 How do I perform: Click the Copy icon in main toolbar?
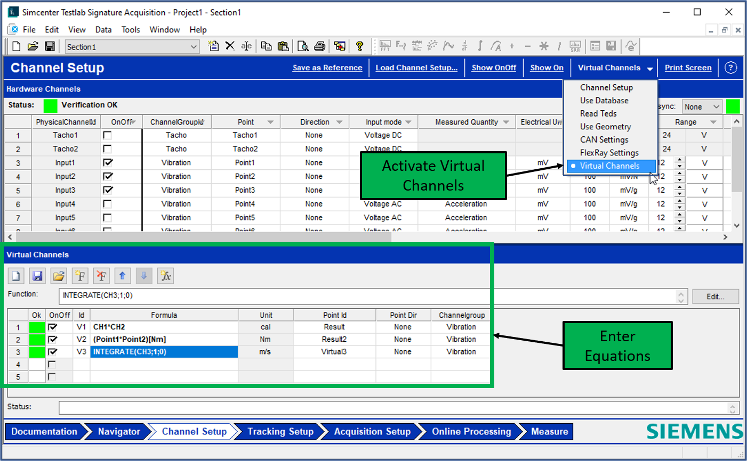(267, 46)
